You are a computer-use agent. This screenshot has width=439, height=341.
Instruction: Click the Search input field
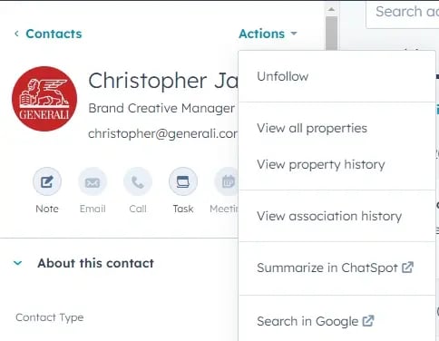(x=403, y=15)
